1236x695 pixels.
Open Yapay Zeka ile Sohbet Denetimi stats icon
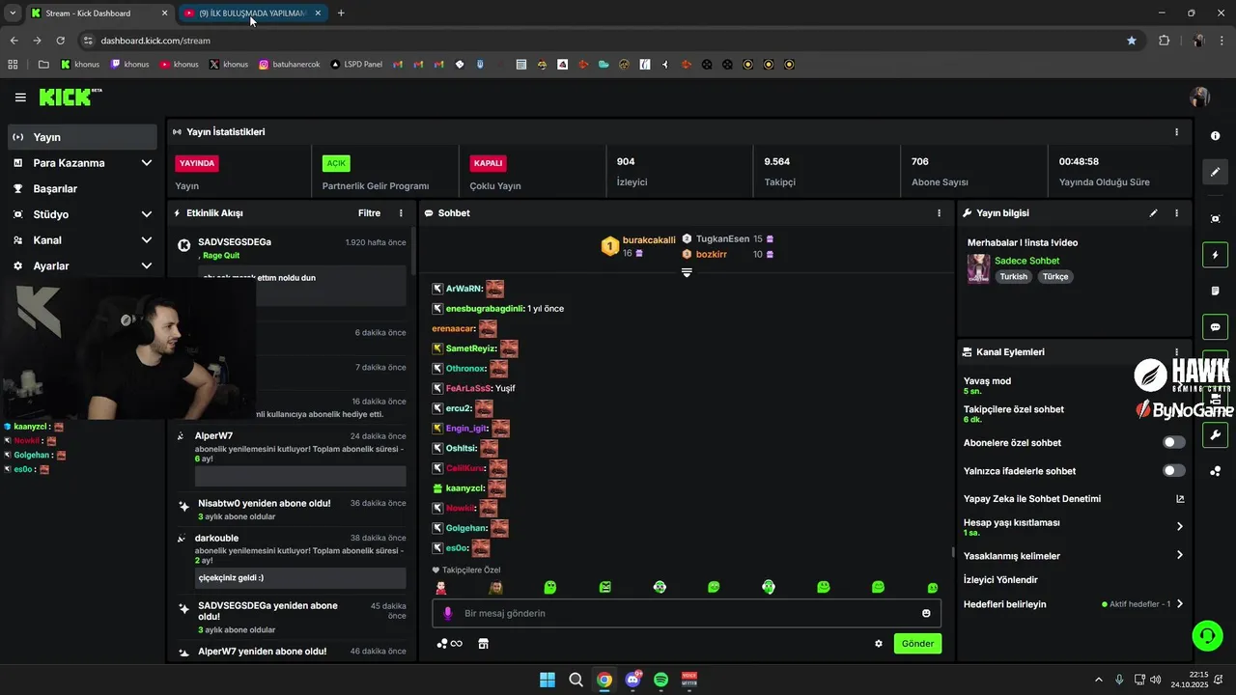point(1180,499)
